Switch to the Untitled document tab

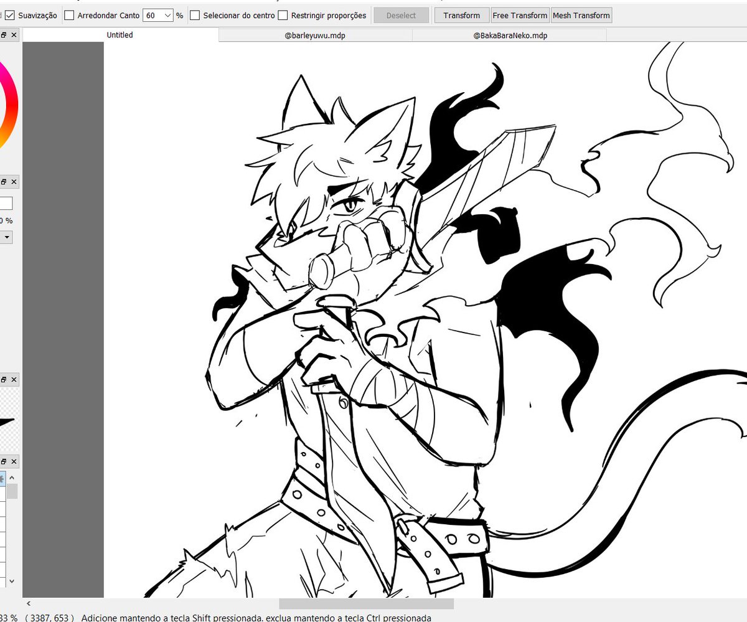click(x=120, y=35)
